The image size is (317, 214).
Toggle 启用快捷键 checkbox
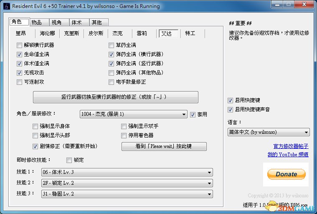click(x=230, y=100)
